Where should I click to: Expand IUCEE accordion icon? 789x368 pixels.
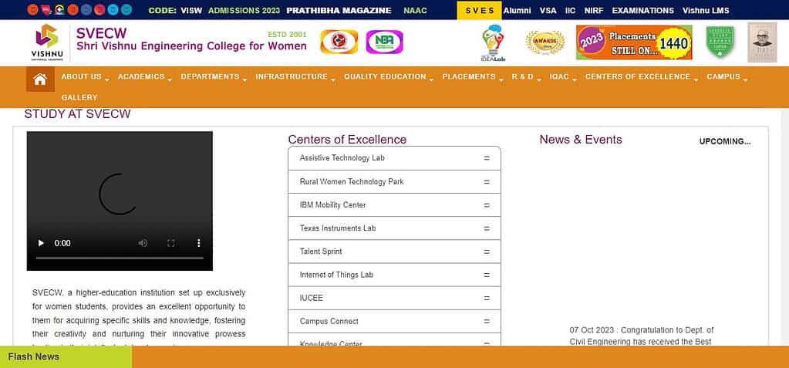[x=487, y=298]
